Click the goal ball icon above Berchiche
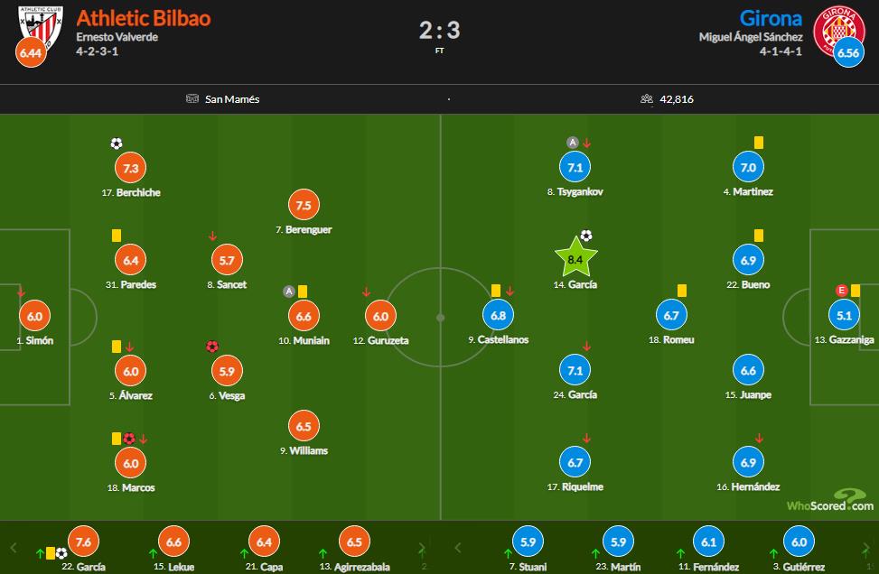Image resolution: width=879 pixels, height=574 pixels. click(116, 143)
